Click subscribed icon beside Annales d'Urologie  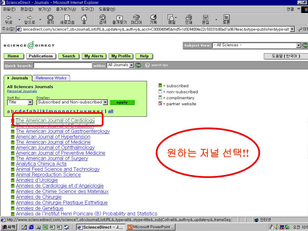(13, 180)
